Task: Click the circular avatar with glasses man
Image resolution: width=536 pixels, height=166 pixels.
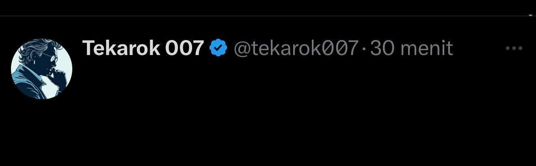Action: coord(41,68)
